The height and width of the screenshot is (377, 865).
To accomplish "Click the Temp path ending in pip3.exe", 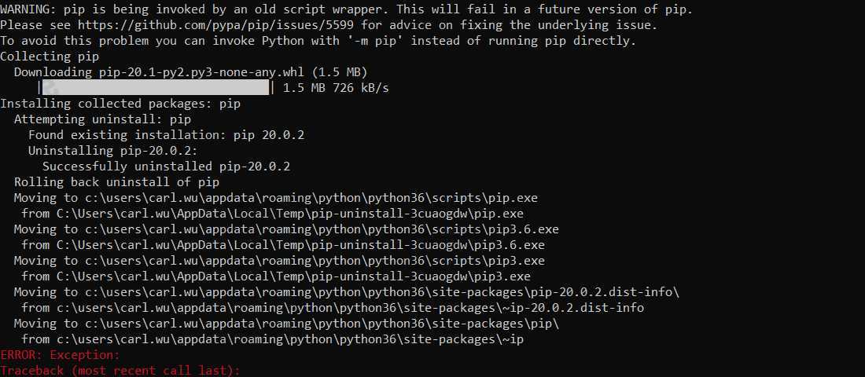I will (293, 276).
